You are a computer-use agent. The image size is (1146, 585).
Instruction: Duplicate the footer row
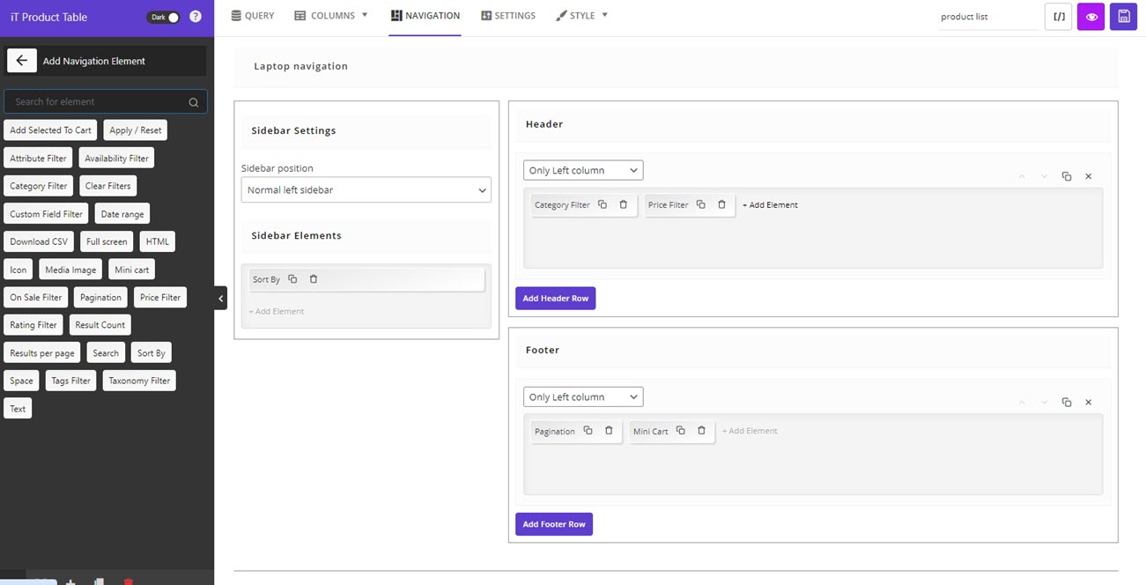1066,402
